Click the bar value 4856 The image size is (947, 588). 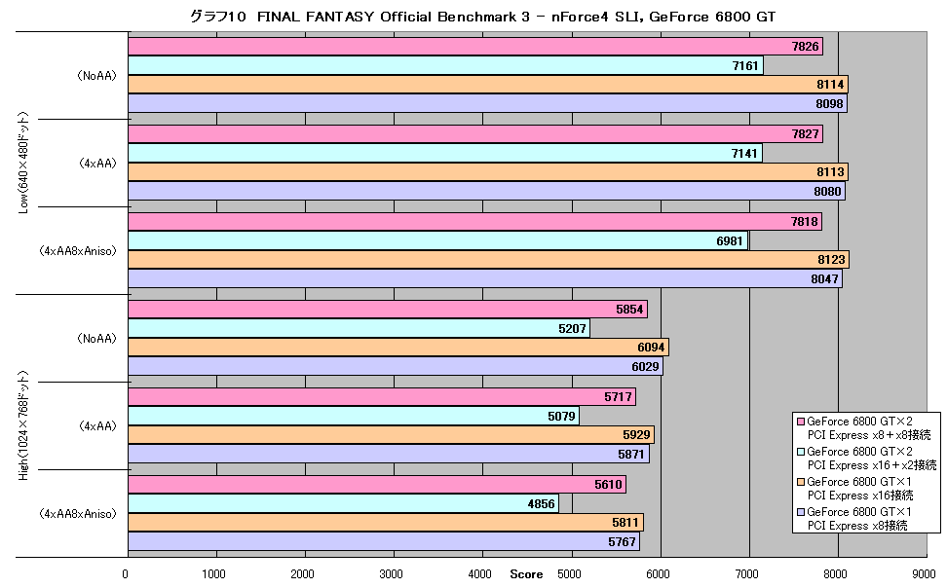[541, 503]
